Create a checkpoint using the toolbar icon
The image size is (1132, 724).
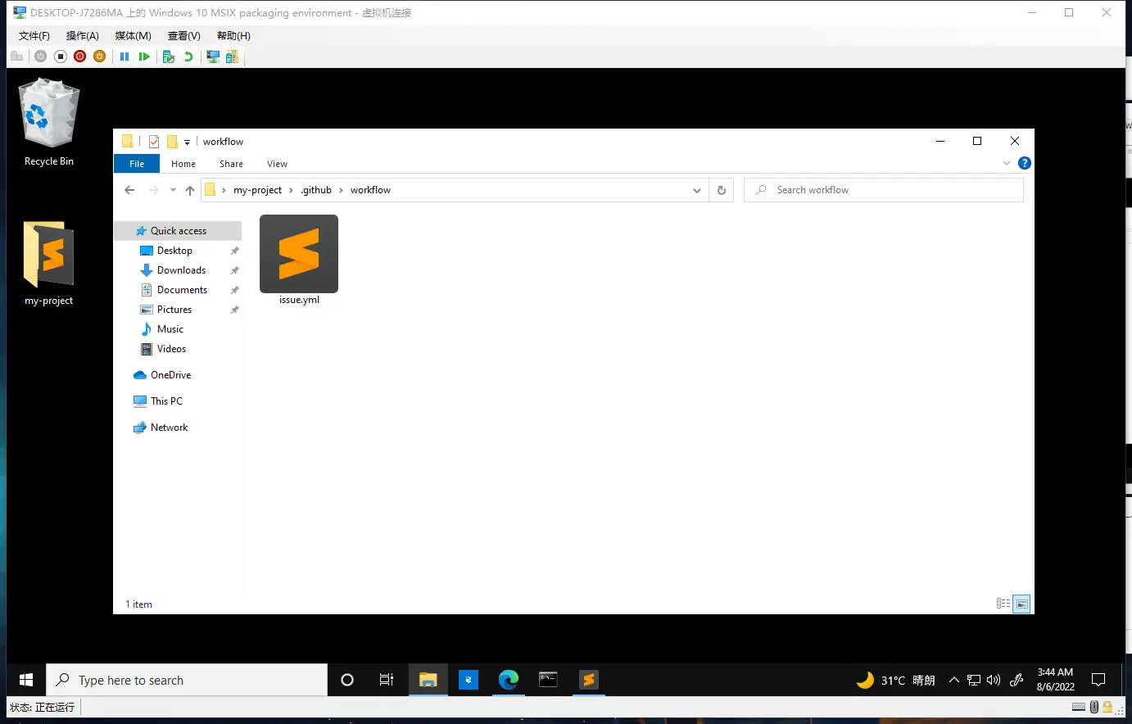(169, 57)
